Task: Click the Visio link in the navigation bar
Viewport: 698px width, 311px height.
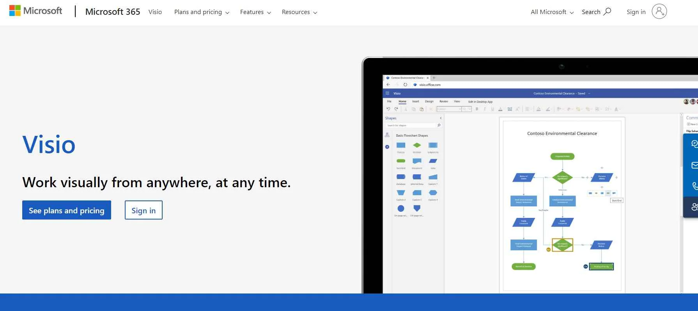Action: click(x=155, y=12)
